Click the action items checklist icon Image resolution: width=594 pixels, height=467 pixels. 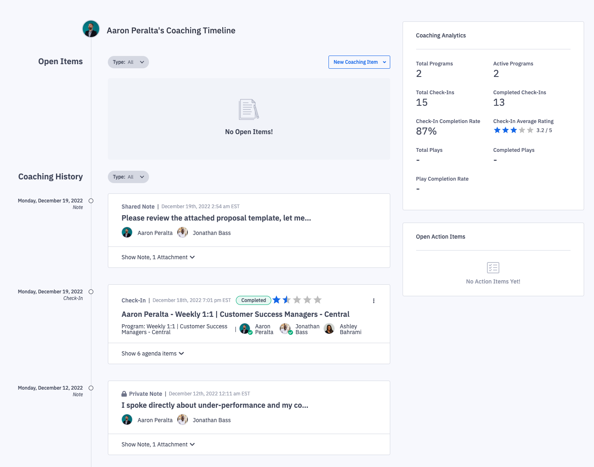(x=493, y=268)
